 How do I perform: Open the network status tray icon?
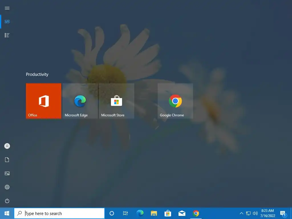[x=248, y=213]
